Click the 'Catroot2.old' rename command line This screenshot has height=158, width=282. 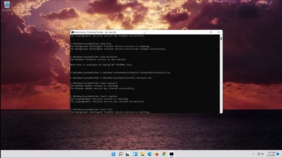click(x=111, y=78)
